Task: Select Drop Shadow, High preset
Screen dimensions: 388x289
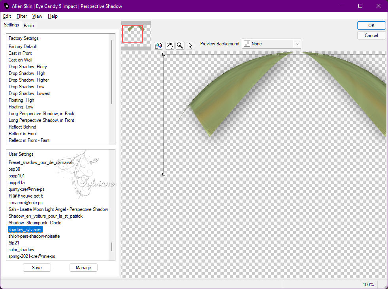Action: click(27, 73)
